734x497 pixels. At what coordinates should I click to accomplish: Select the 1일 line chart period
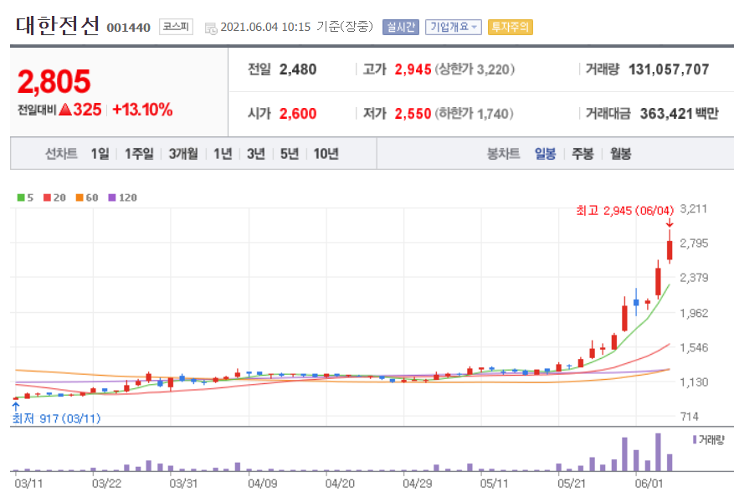[x=100, y=153]
